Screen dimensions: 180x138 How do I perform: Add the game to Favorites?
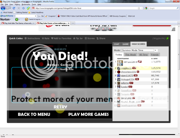(x=61, y=38)
